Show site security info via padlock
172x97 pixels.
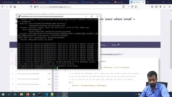click(x=35, y=7)
